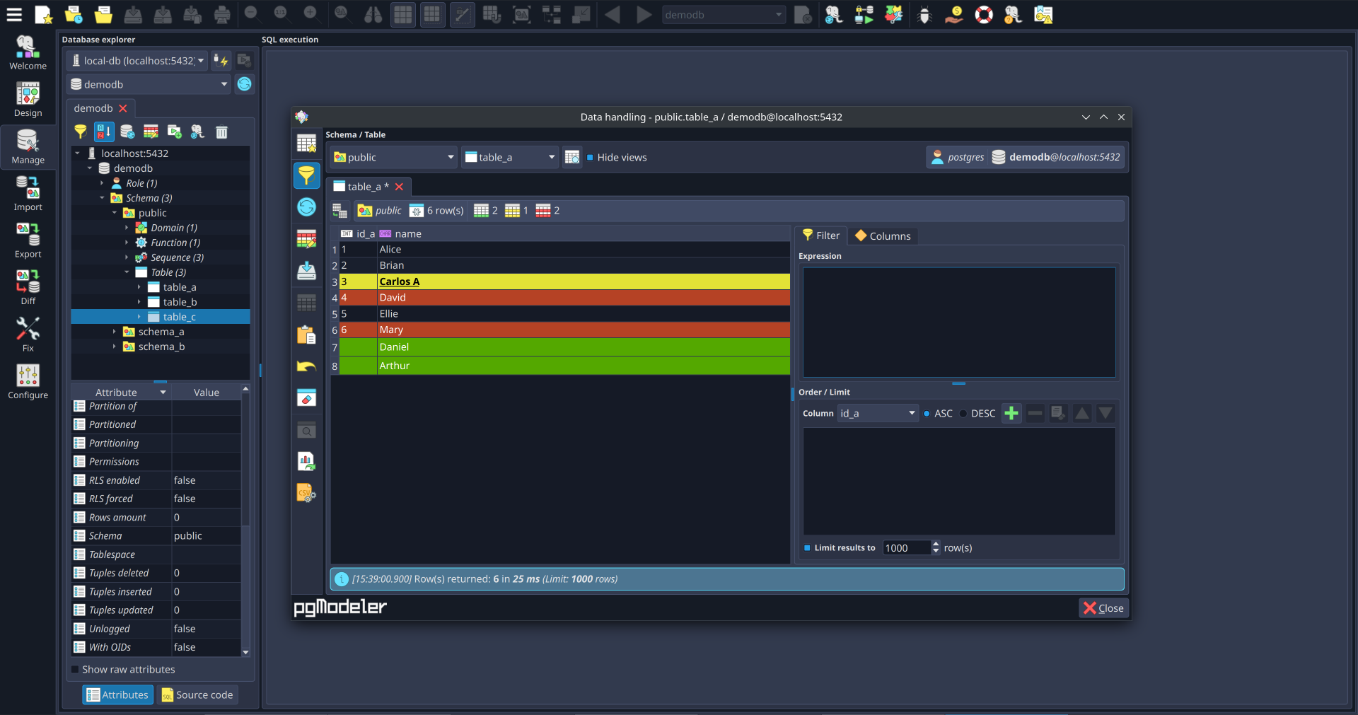Screen dimensions: 1358x715
Task: Toggle the Hide views checkbox
Action: click(592, 157)
